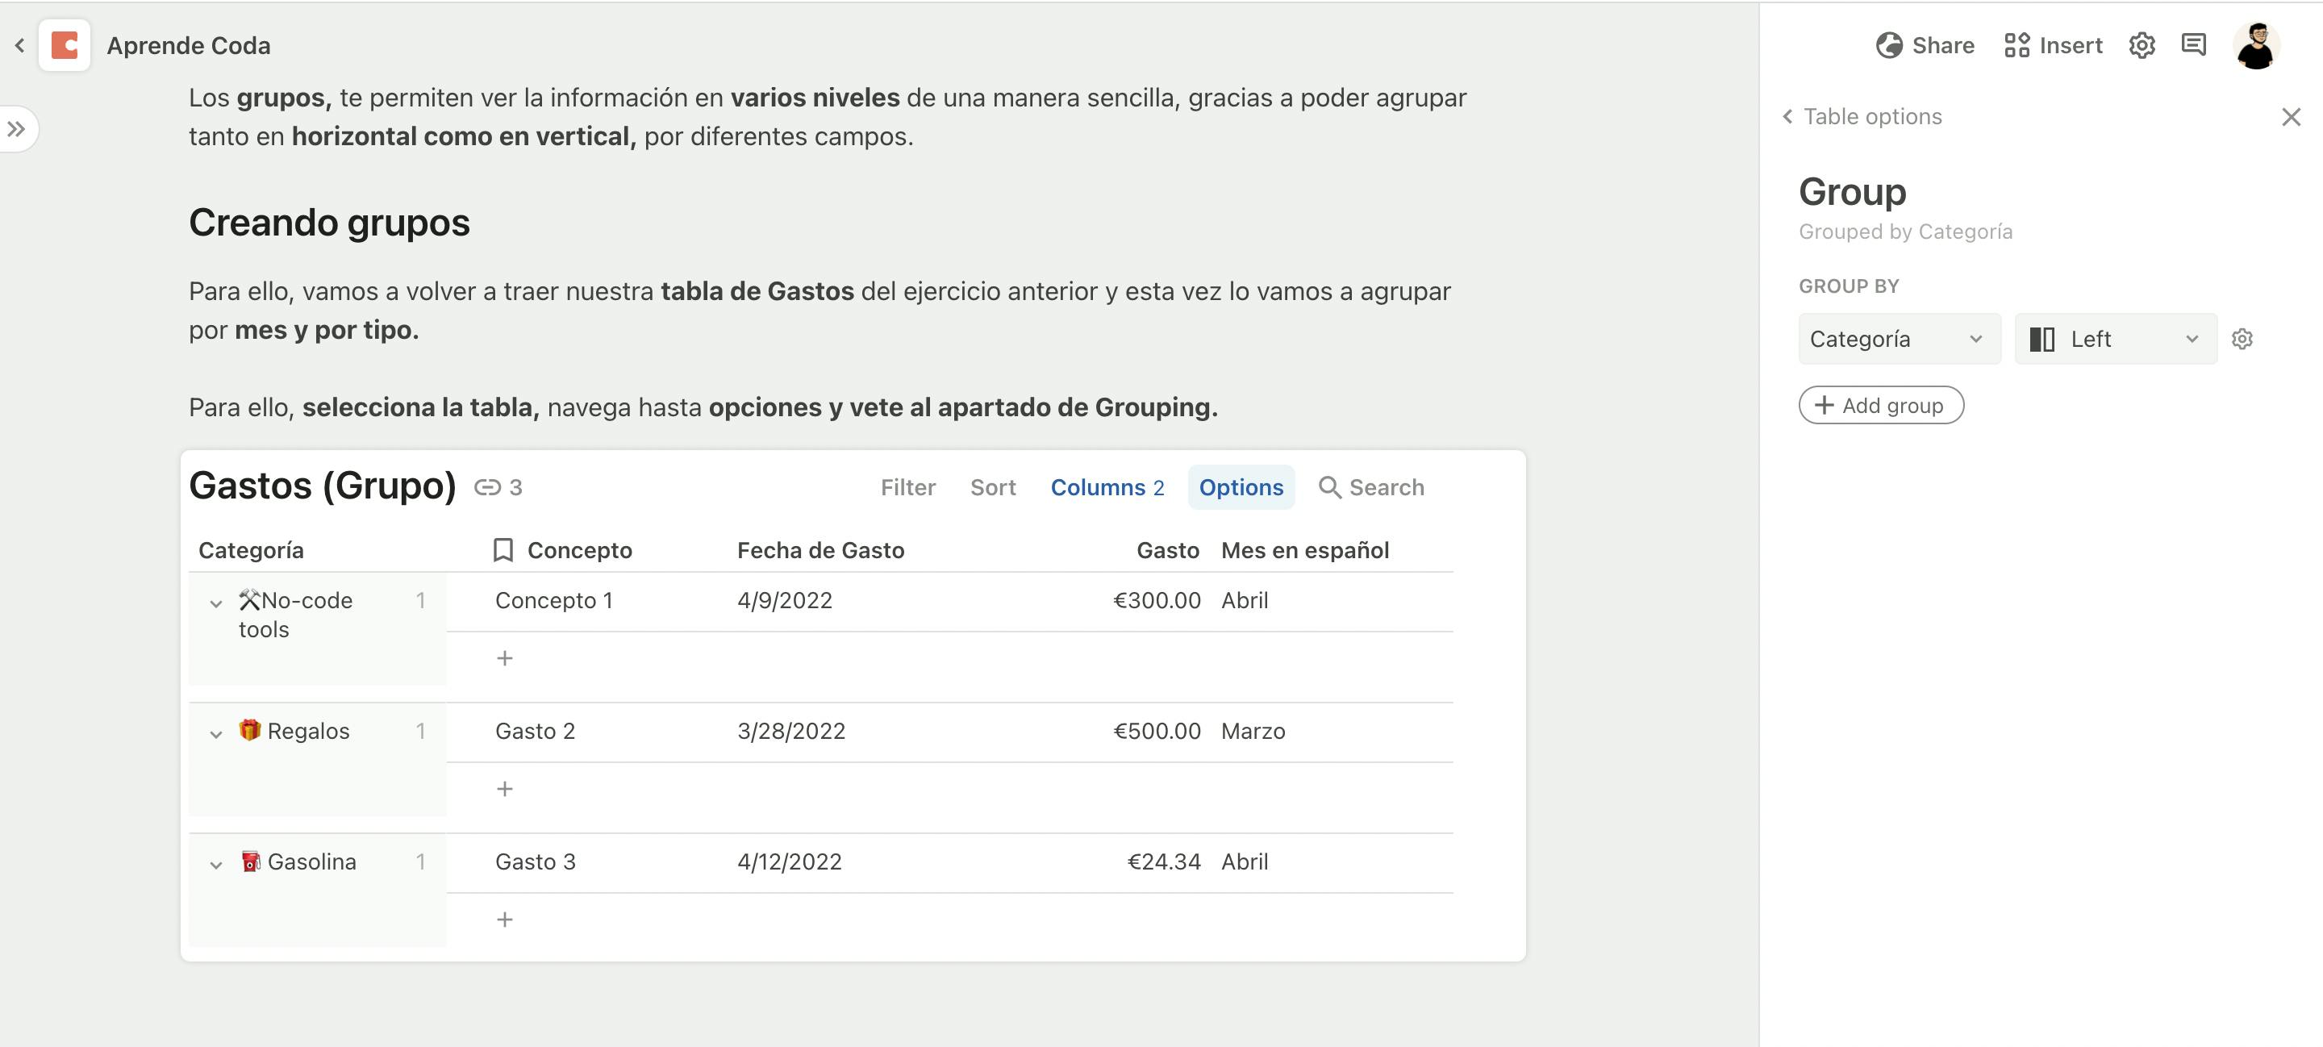This screenshot has width=2323, height=1047.
Task: Open the Columns 2 menu
Action: [1107, 488]
